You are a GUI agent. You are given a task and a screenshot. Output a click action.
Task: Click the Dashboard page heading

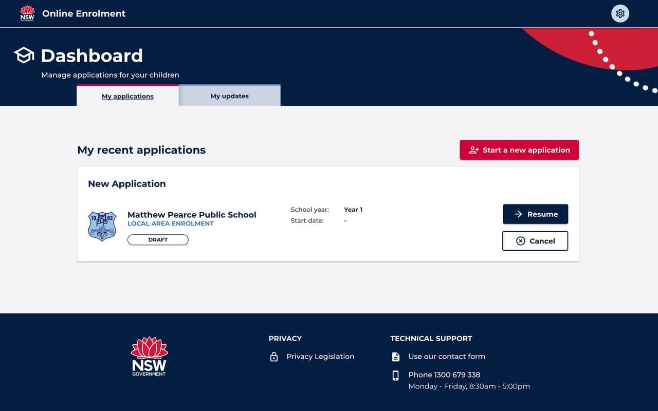coord(92,55)
